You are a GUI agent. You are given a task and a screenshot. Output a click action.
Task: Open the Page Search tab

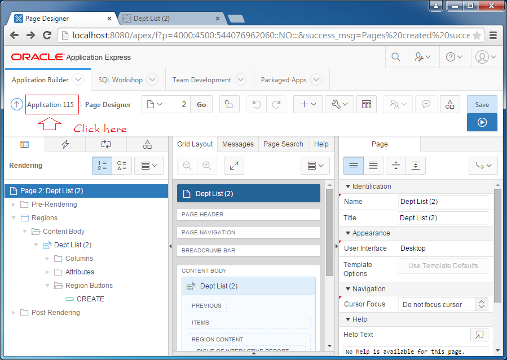pos(283,144)
